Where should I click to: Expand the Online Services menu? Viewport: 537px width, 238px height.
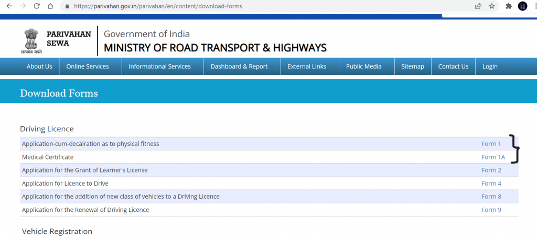click(x=90, y=66)
